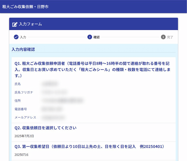Viewport: 187px width, 161px height.
Task: Click the Q1 粗大ごみ収集依頼申請者 question heading
Action: click(x=92, y=69)
